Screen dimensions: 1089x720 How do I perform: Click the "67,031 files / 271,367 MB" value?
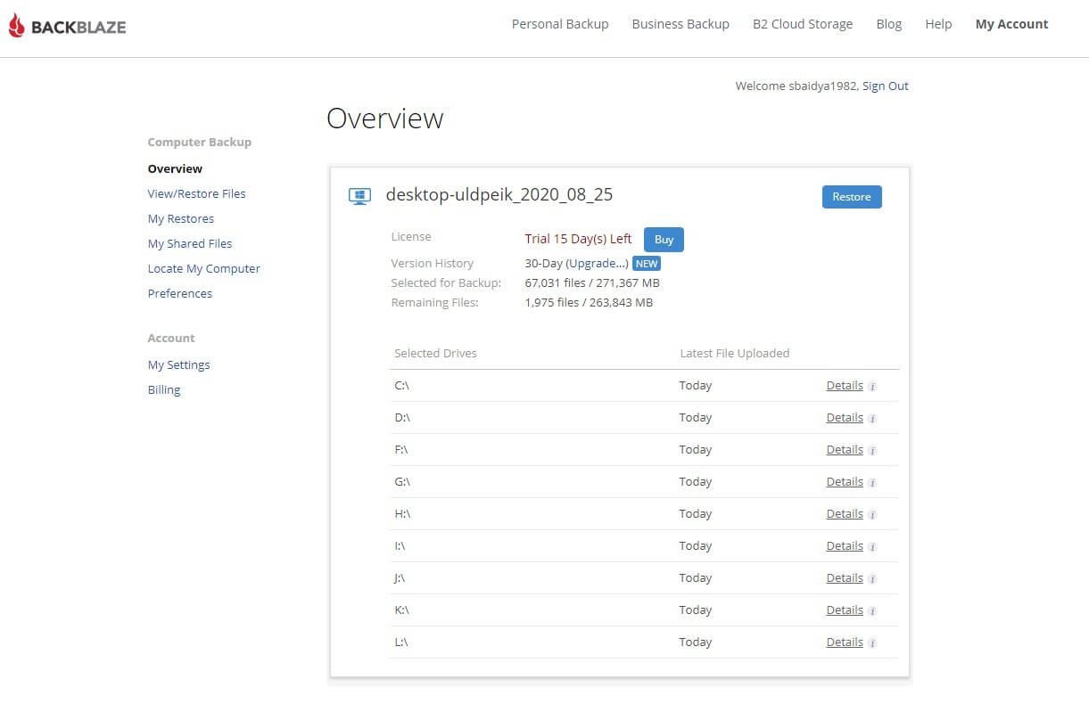[x=592, y=283]
